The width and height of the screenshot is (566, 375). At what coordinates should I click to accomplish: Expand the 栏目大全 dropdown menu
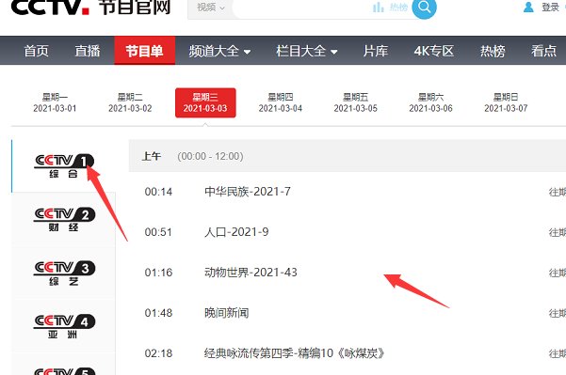click(307, 51)
